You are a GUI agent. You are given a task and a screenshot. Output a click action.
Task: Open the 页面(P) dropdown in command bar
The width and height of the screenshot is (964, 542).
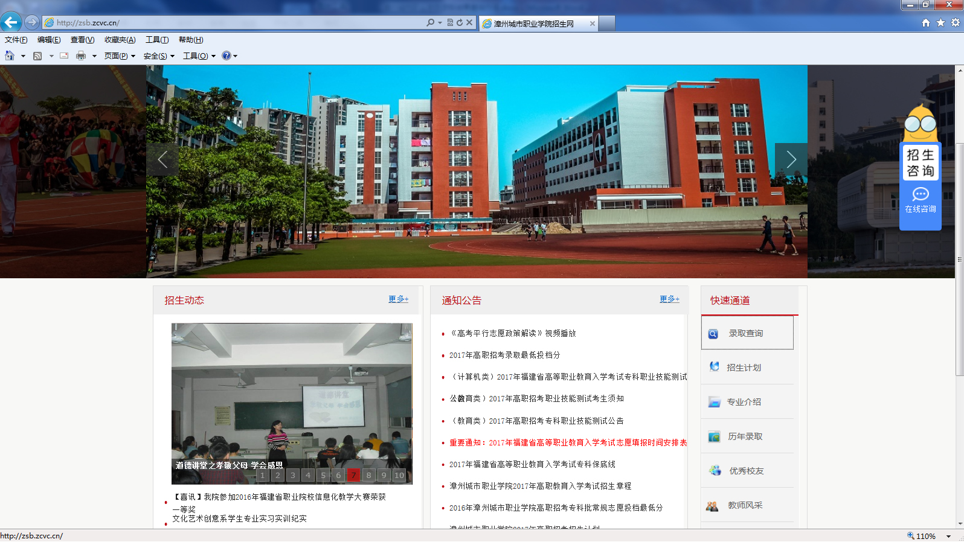pos(120,56)
